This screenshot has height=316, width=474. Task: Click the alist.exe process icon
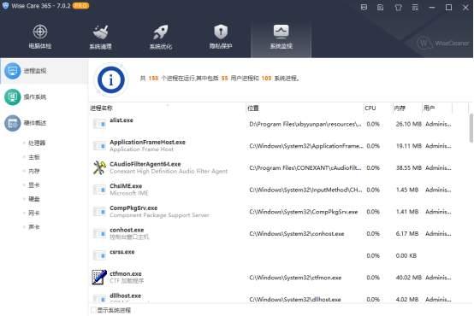click(99, 124)
